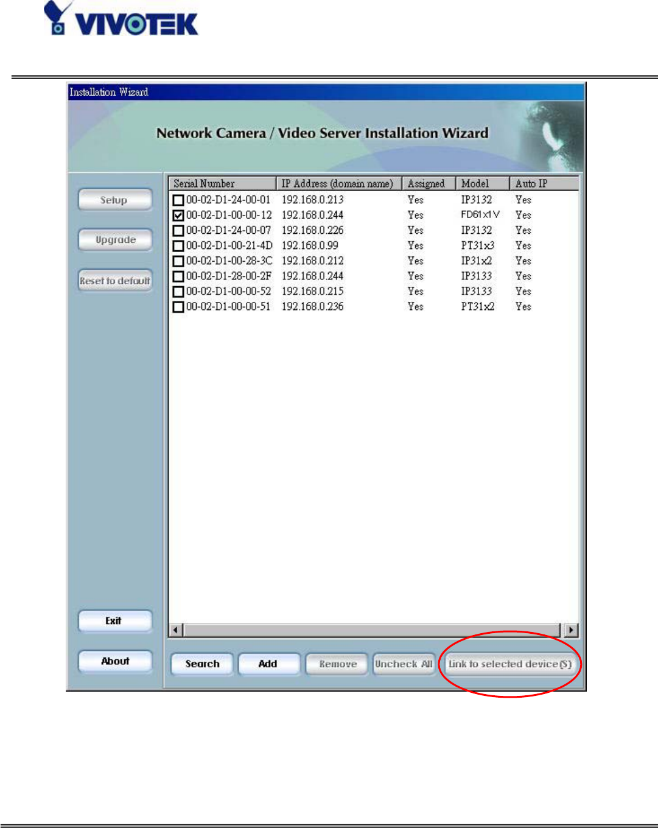Check the 00-02-D1-28-00-2F device box
This screenshot has height=828, width=658.
tap(178, 276)
